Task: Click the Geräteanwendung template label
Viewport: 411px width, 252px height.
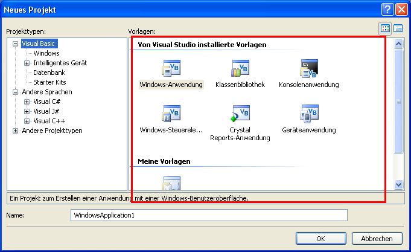Action: pyautogui.click(x=309, y=130)
